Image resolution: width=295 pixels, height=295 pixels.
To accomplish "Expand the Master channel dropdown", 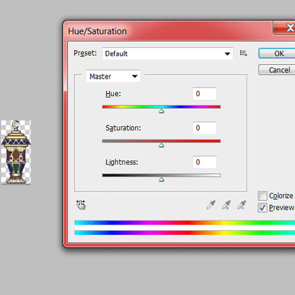I will (113, 77).
